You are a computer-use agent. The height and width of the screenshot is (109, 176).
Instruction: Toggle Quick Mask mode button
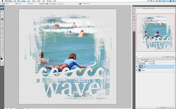(2, 62)
